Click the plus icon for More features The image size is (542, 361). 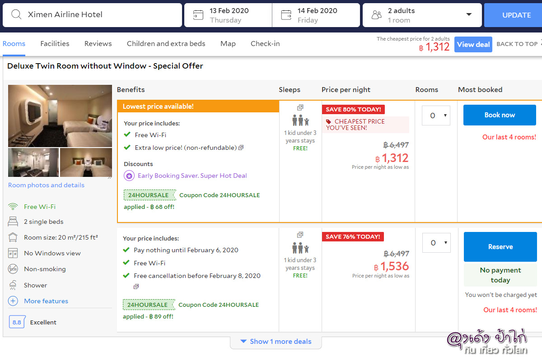pos(13,301)
